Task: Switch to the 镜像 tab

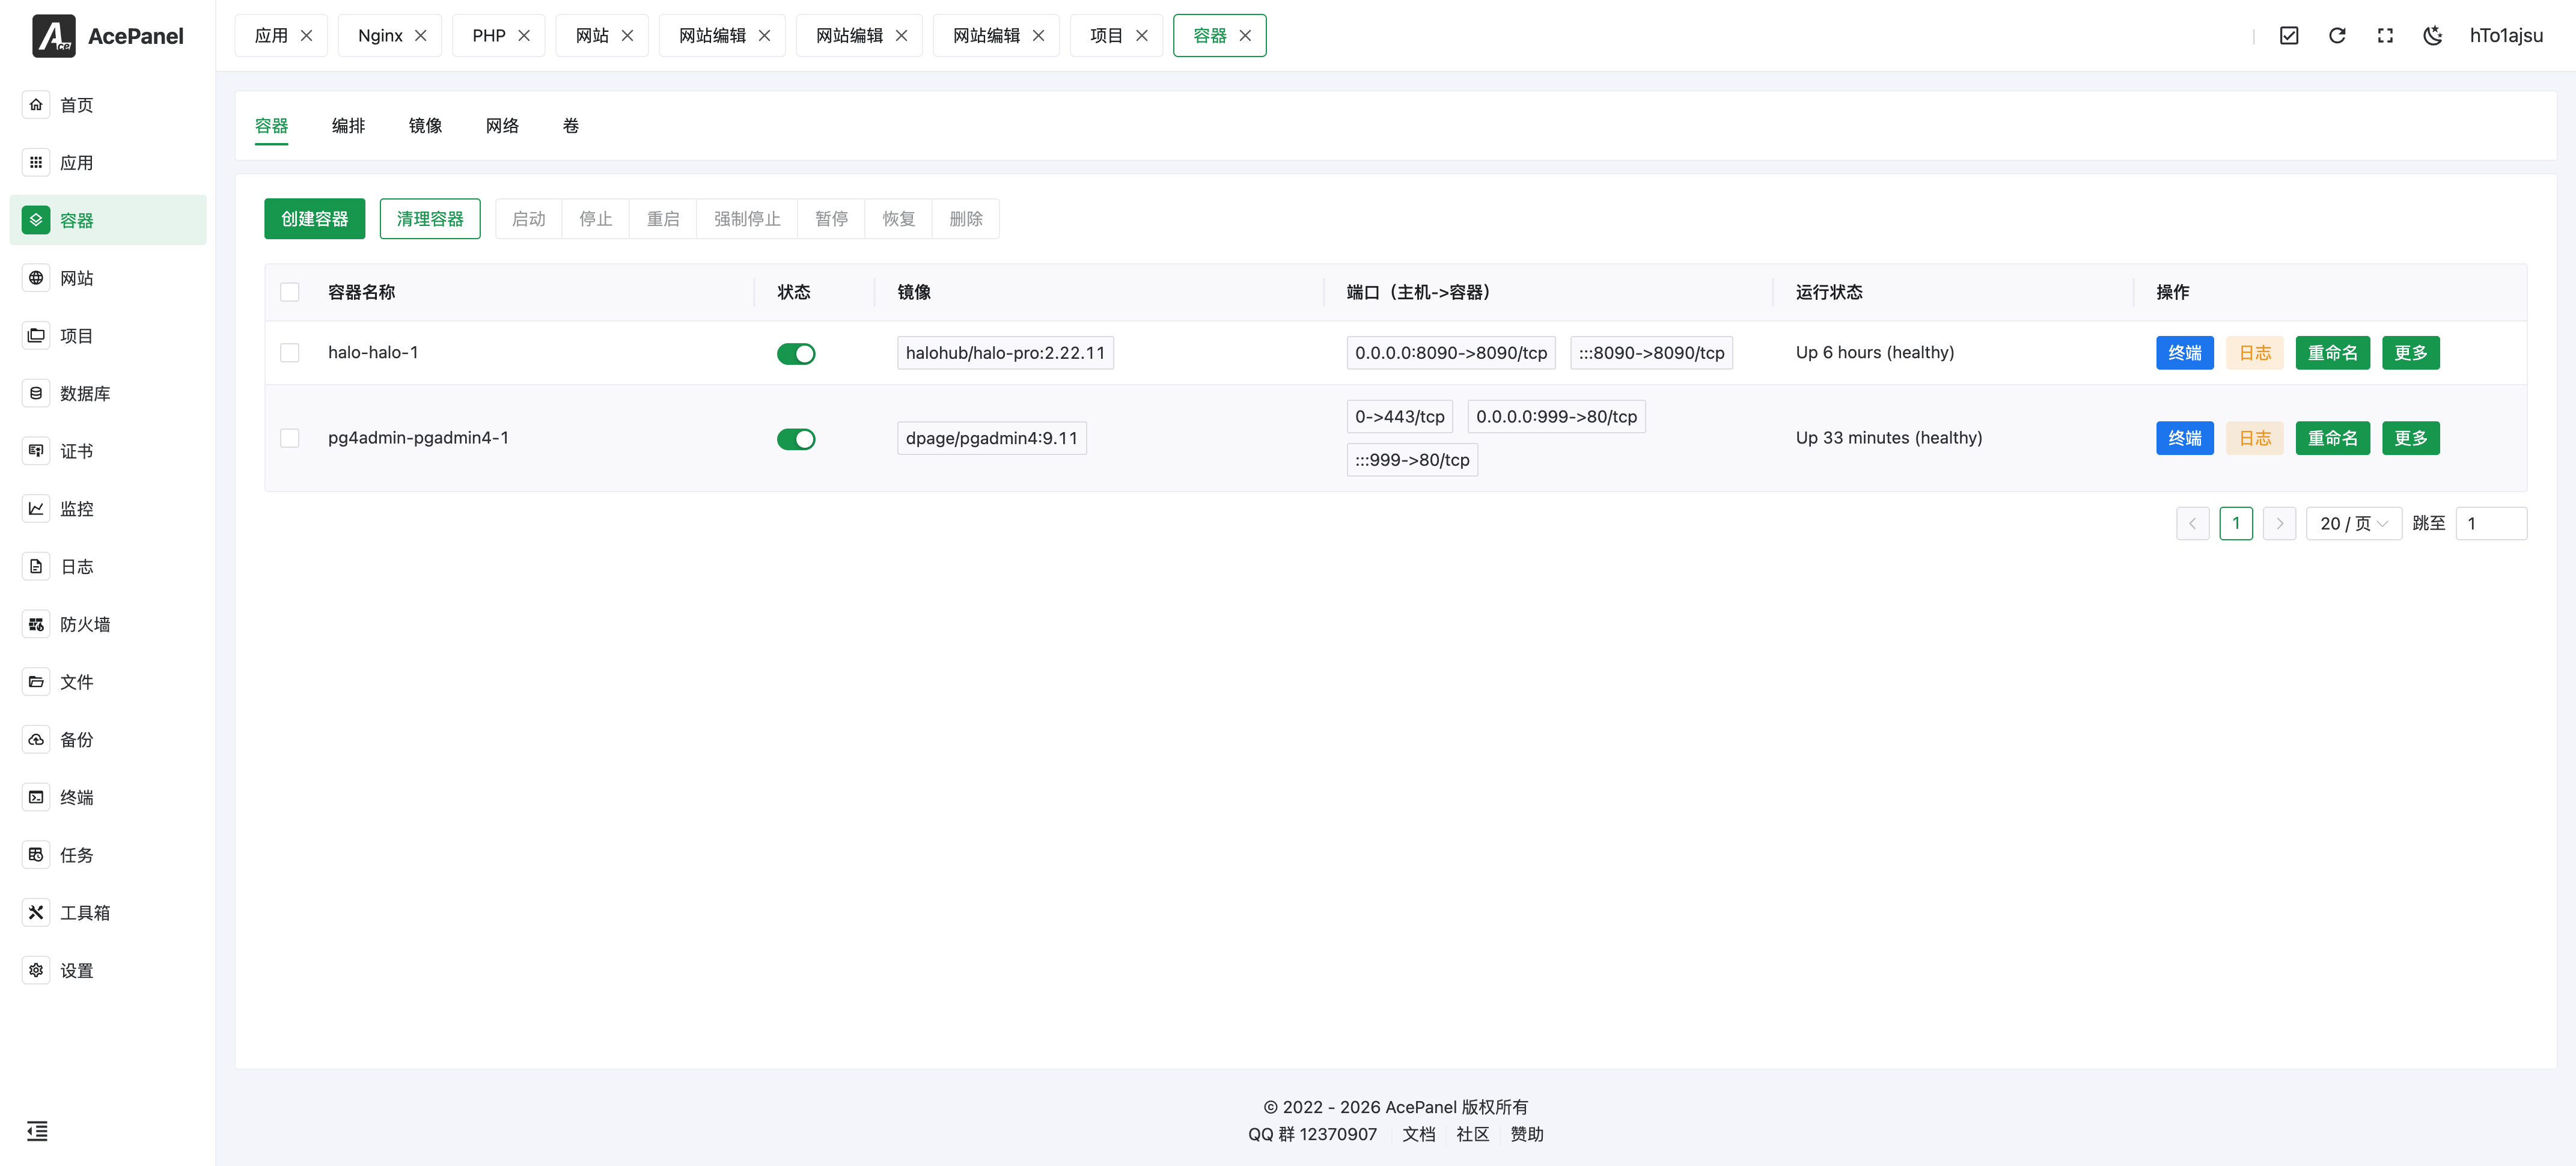Action: [425, 125]
